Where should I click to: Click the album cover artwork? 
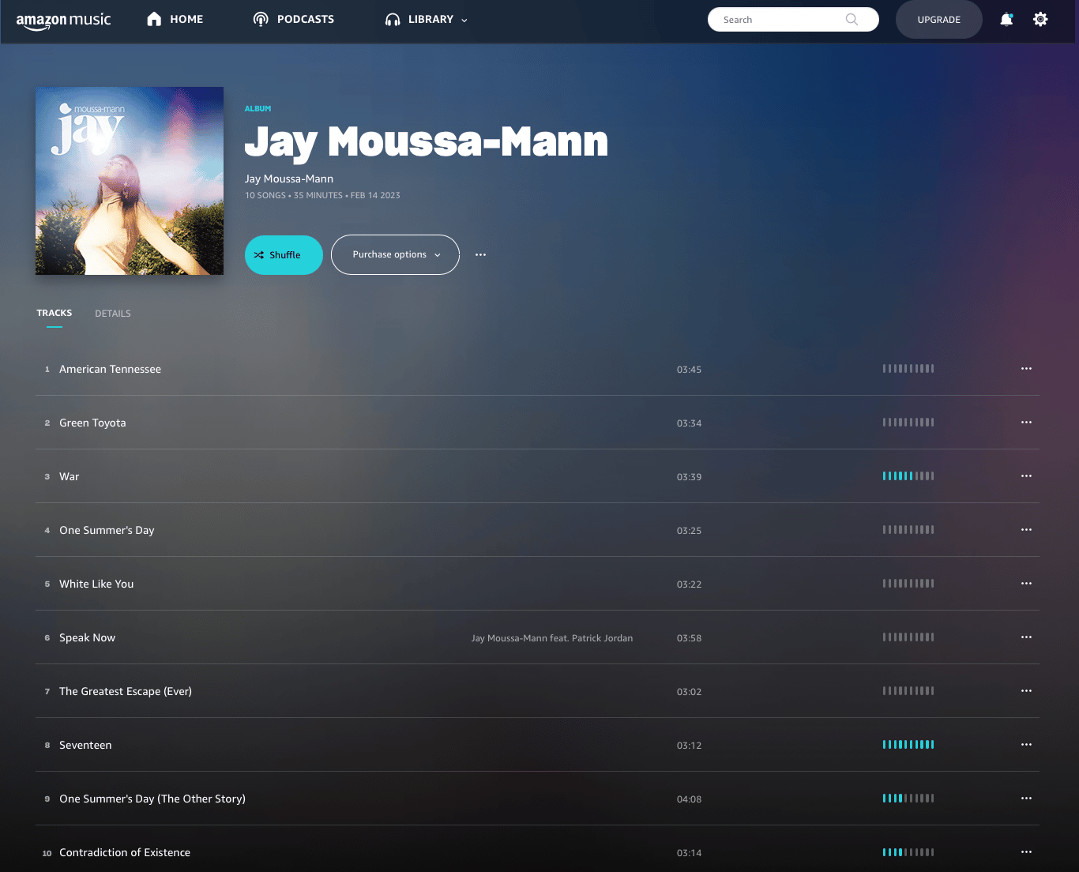click(130, 181)
